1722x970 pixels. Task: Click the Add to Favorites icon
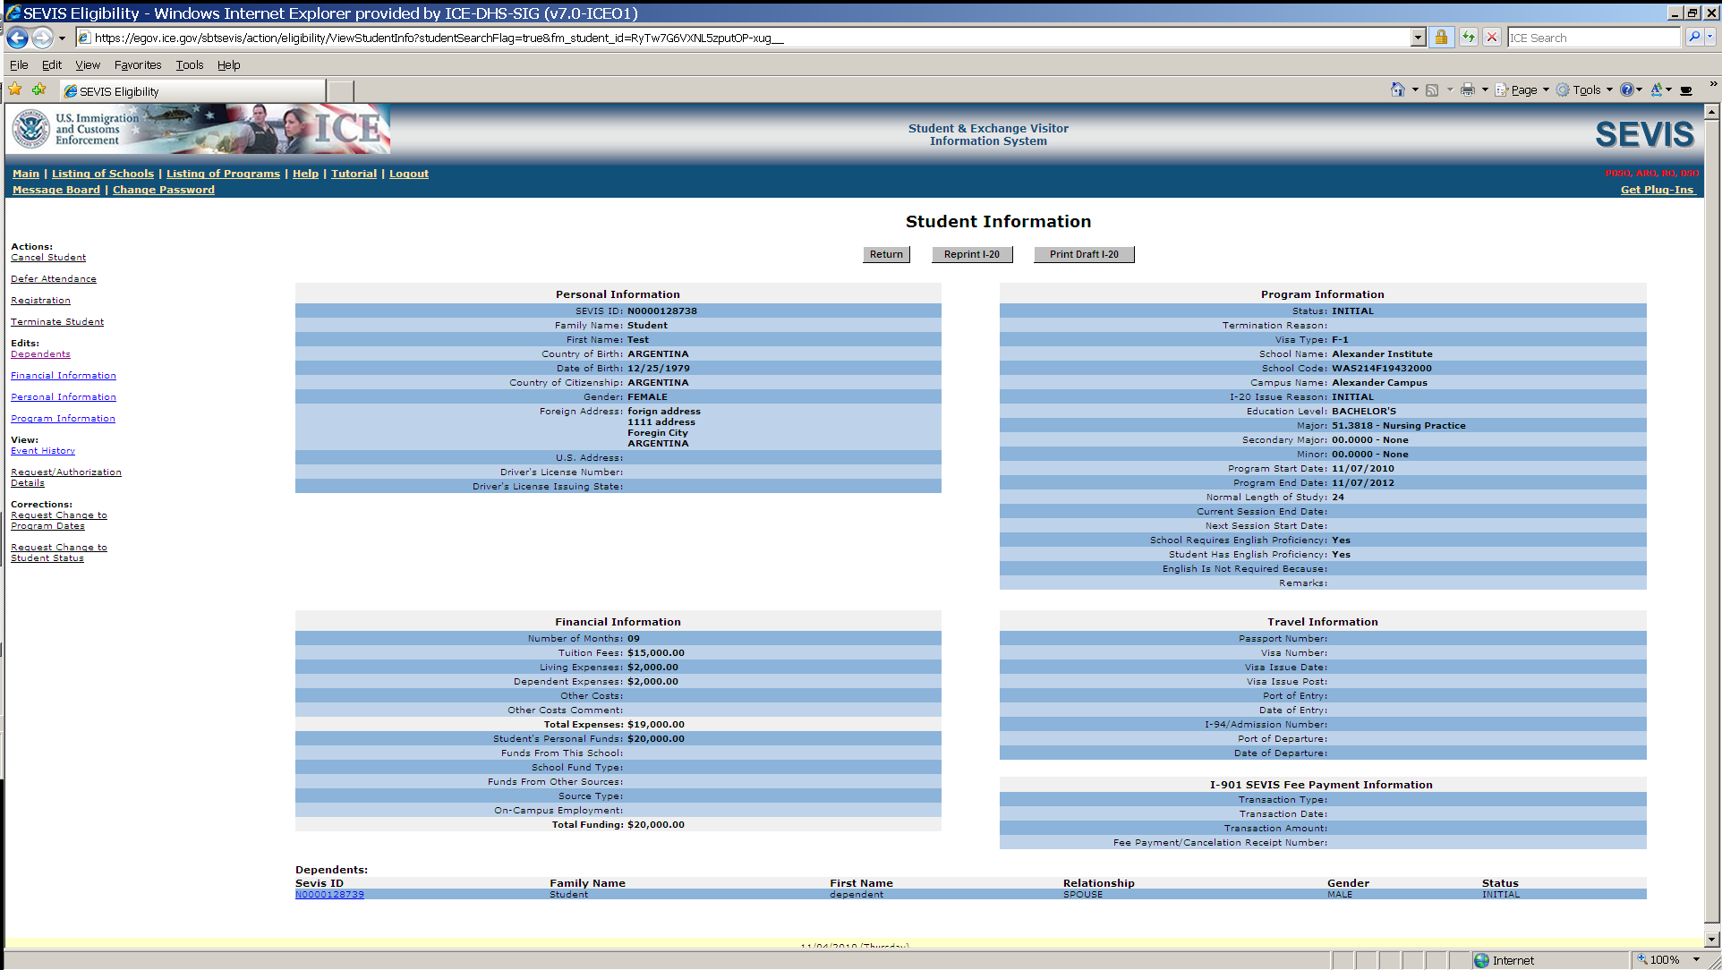tap(38, 89)
